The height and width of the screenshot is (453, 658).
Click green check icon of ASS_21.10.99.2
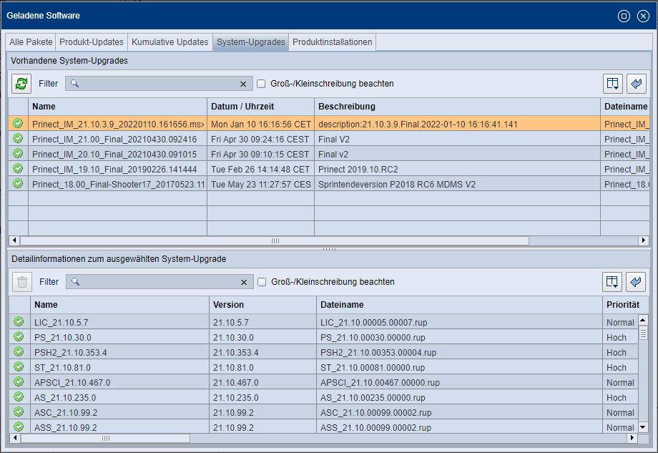click(19, 427)
